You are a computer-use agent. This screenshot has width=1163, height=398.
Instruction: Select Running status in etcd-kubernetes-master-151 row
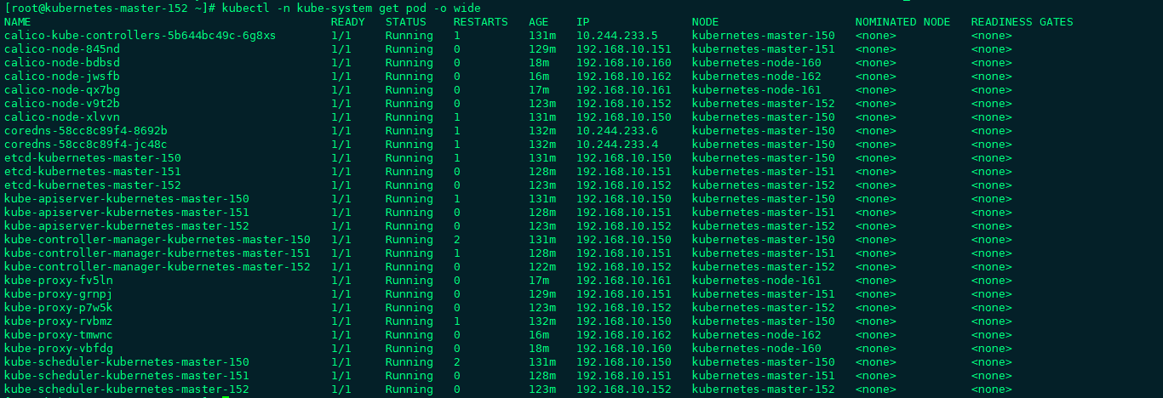[x=410, y=172]
